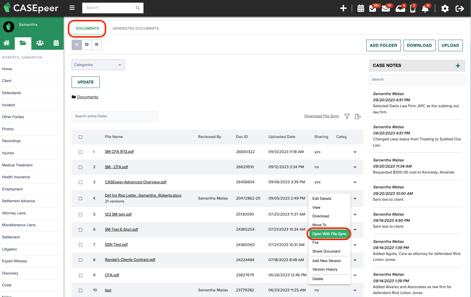Click the UPLOAD button
Viewport: 471px width, 297px height.
450,45
